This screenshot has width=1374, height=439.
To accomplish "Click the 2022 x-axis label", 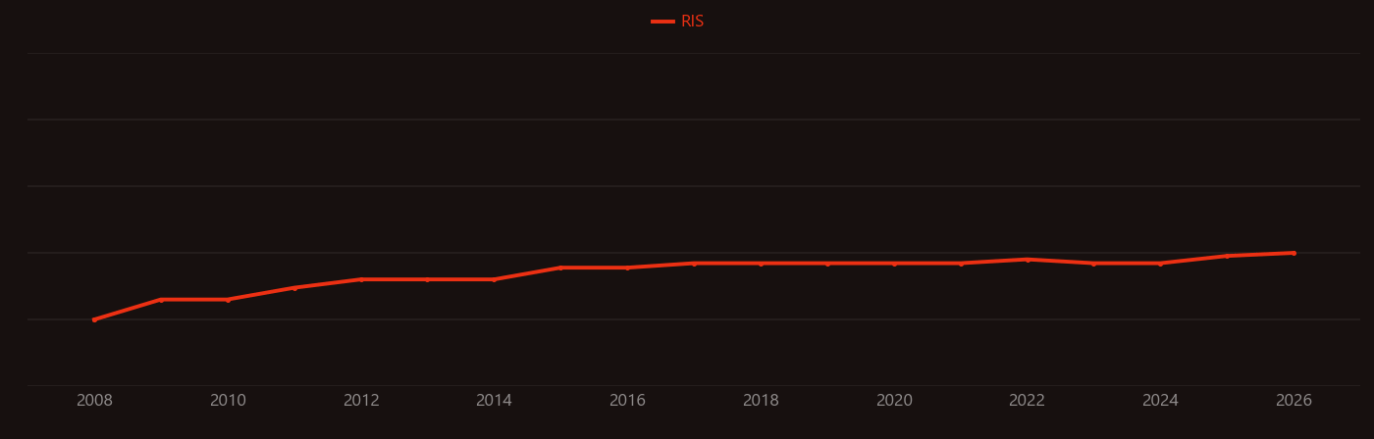I will point(1027,401).
